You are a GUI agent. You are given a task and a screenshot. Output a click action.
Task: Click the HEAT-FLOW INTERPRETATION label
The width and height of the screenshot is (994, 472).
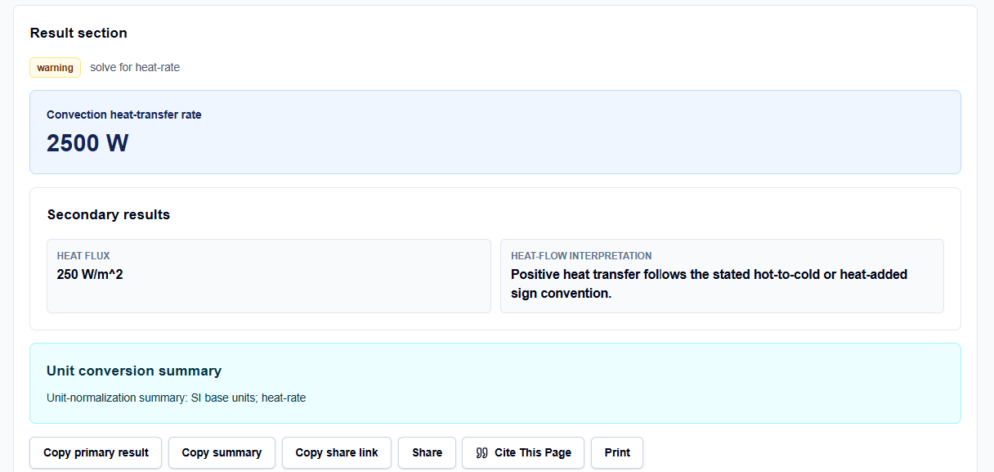click(581, 256)
